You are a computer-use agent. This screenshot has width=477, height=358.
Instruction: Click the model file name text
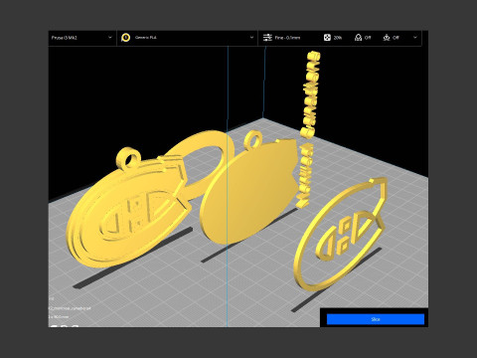click(x=70, y=308)
